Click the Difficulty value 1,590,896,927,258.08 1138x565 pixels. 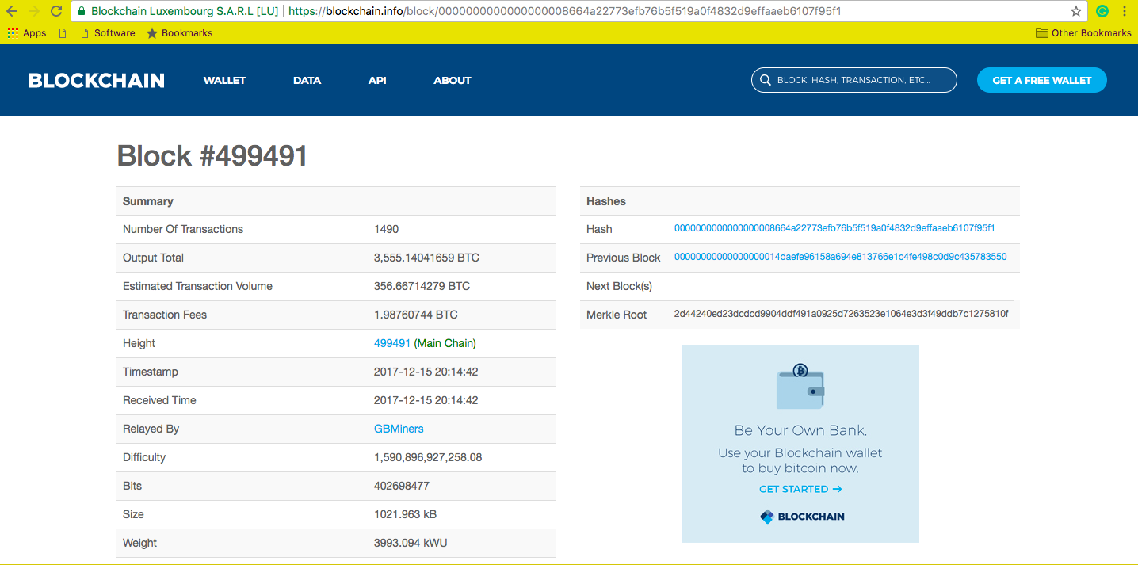[x=428, y=457]
